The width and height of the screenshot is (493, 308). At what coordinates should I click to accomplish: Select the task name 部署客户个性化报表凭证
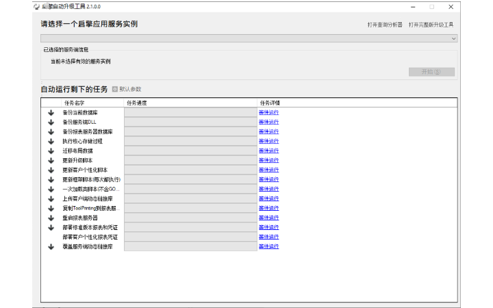(90, 237)
